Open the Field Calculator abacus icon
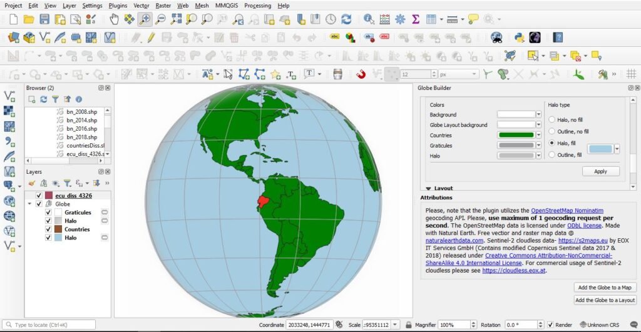641x332 pixels. [384, 19]
